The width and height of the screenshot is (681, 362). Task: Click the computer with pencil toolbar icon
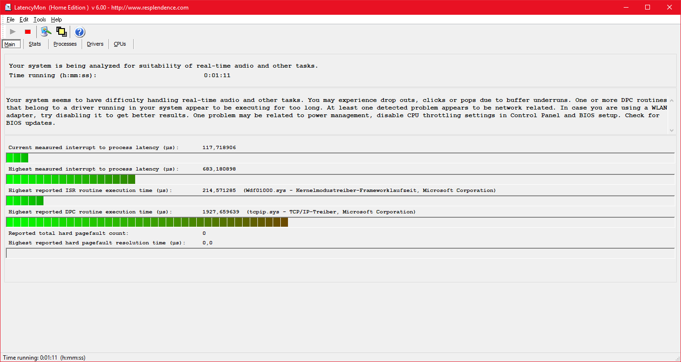45,32
